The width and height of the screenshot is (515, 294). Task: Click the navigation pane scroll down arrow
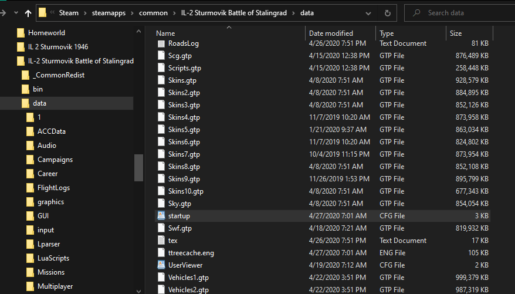(138, 291)
